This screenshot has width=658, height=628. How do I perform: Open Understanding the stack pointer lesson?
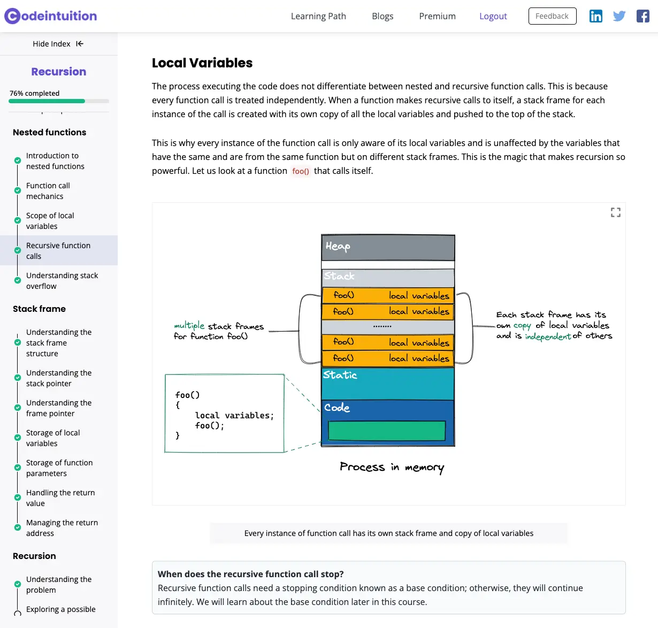click(x=59, y=378)
